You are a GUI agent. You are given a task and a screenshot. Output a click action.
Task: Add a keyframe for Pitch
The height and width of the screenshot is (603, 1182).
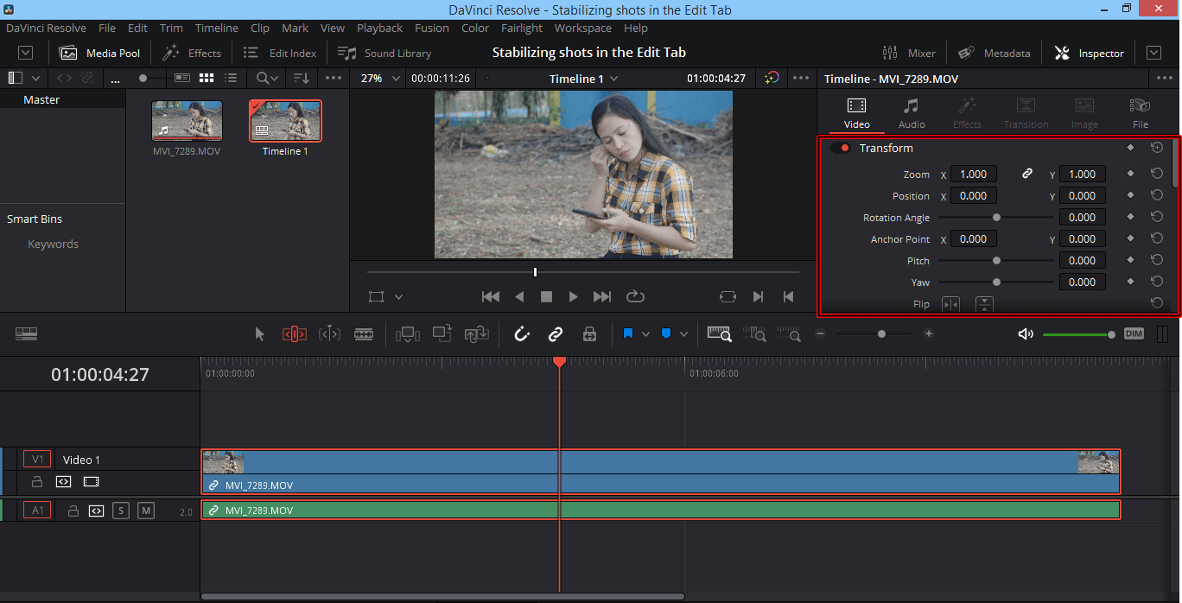click(x=1130, y=260)
